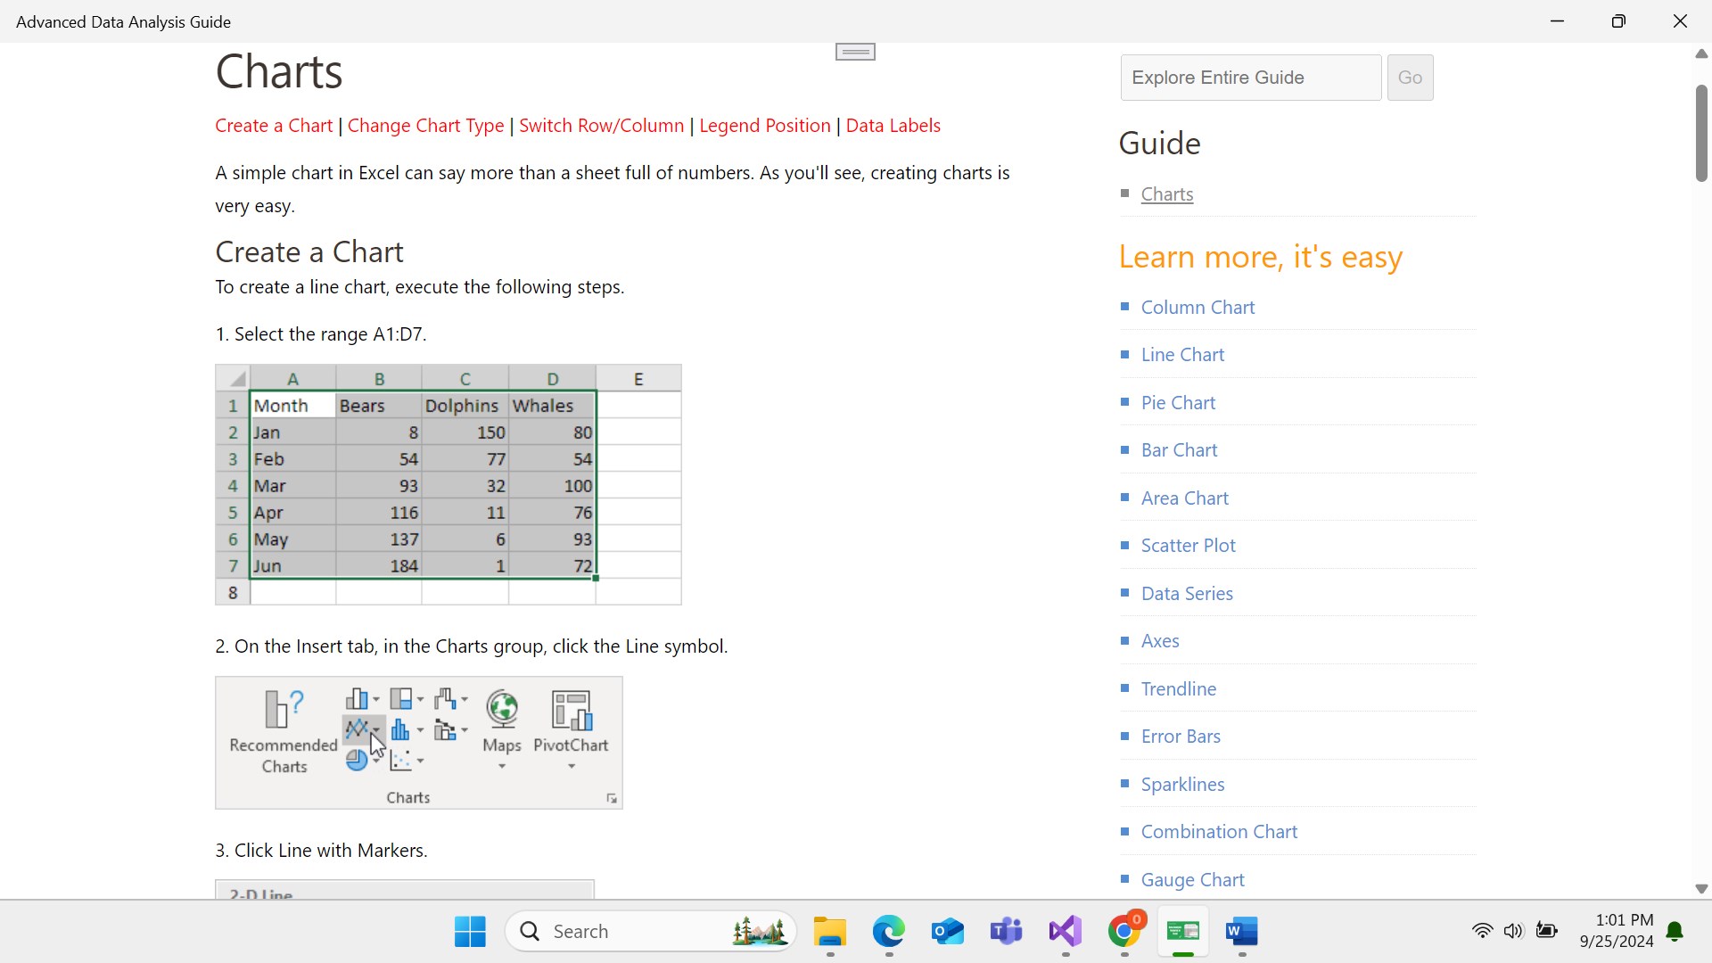Screen dimensions: 1712x963
Task: Jump to Change Chart Type section
Action: tap(425, 126)
